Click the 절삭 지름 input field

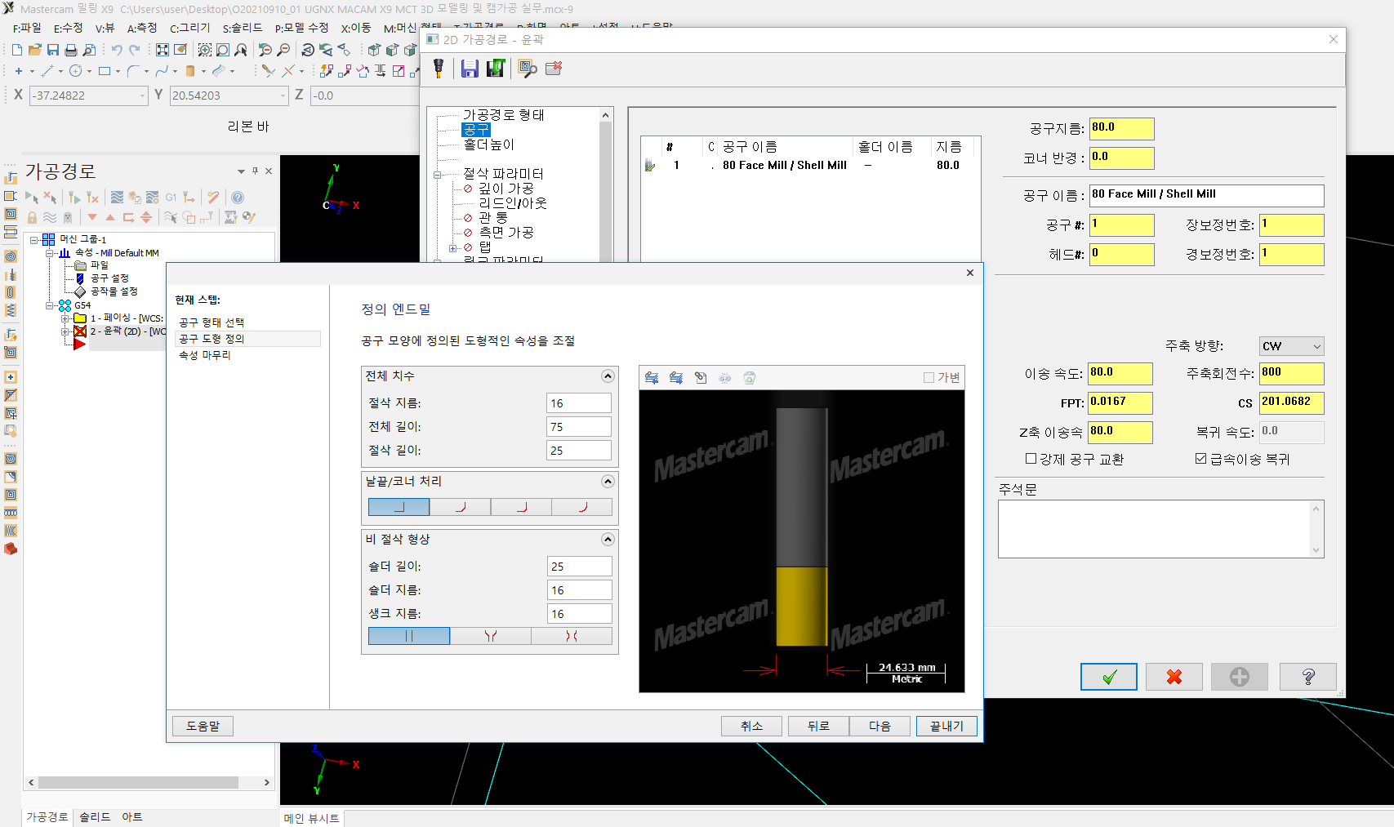(x=579, y=403)
